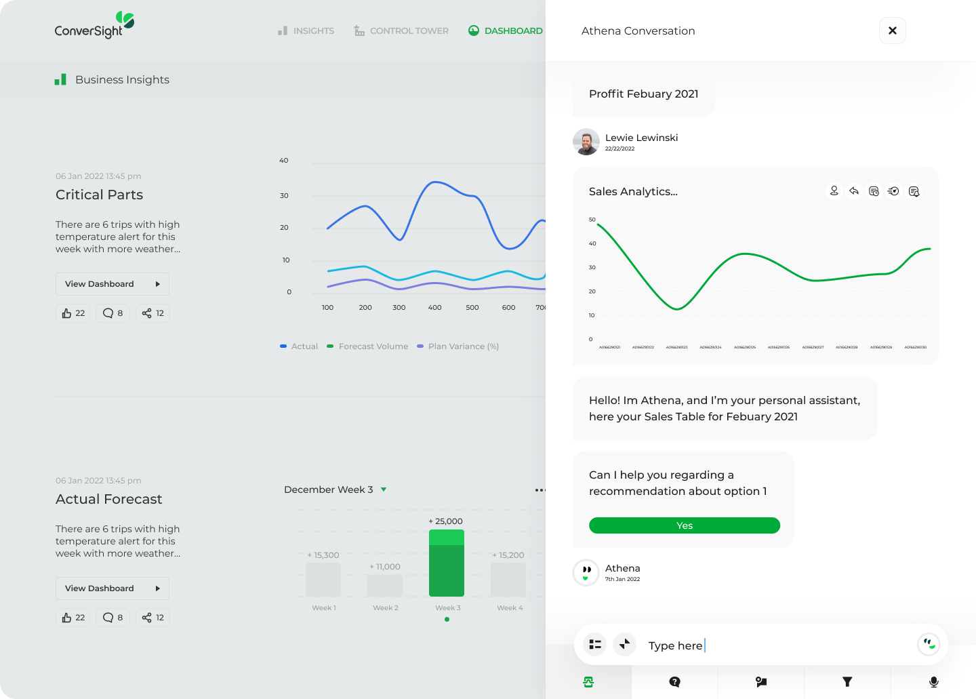Click the pin icon on Sales Analytics card
The height and width of the screenshot is (699, 976).
point(834,191)
